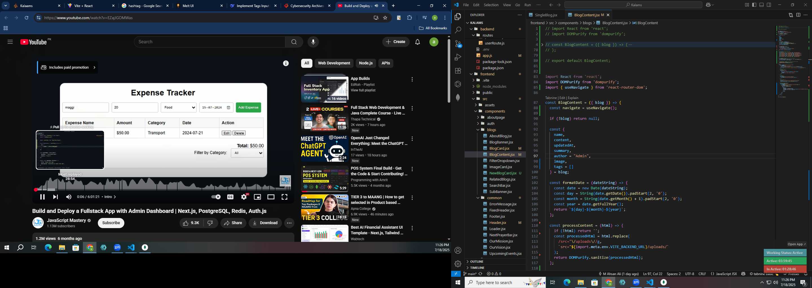Open the MongoDB leaf icon in activity bar
812x288 pixels.
tap(458, 98)
